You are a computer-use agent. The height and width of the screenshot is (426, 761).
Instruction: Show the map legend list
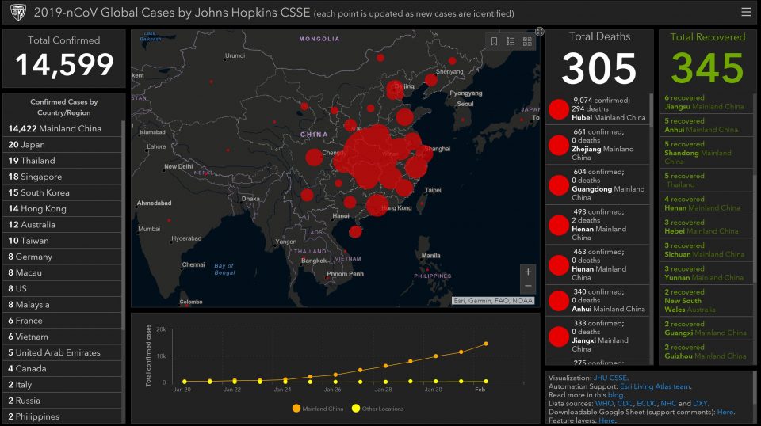(511, 41)
